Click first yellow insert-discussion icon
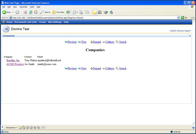196x134 pixels. click(x=20, y=128)
